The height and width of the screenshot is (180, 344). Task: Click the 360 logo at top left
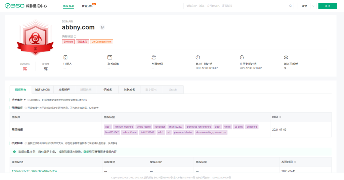26,6
